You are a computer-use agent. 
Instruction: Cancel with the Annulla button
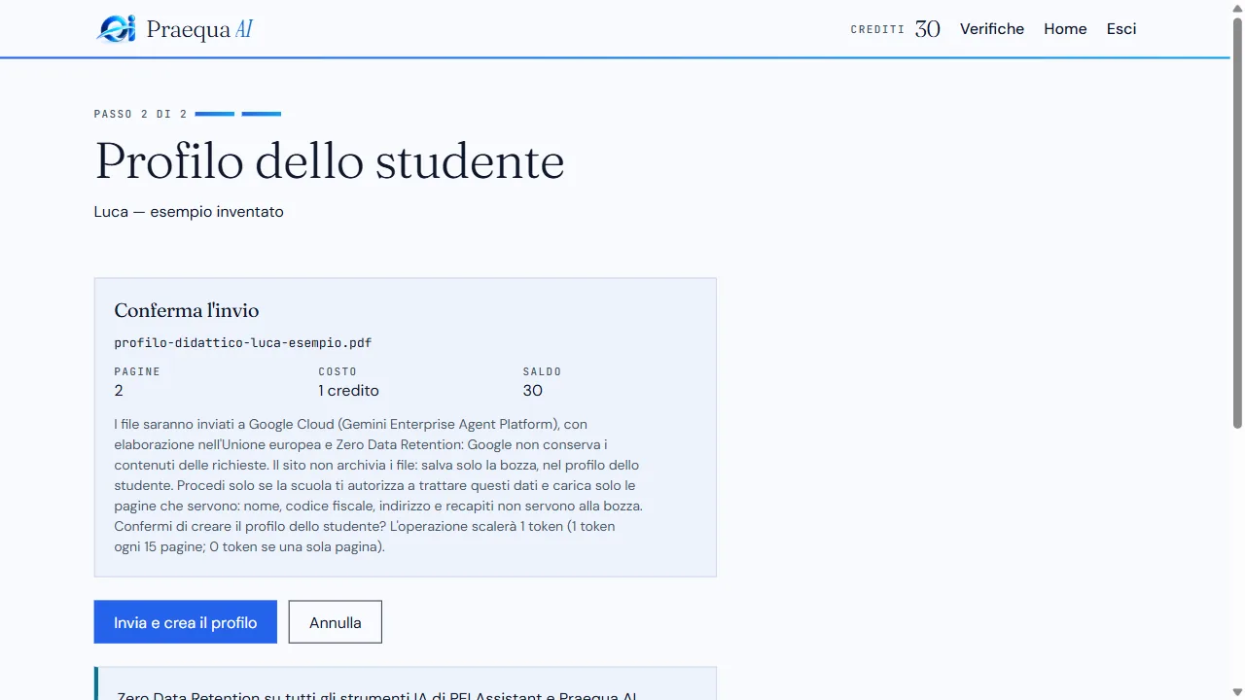click(336, 622)
